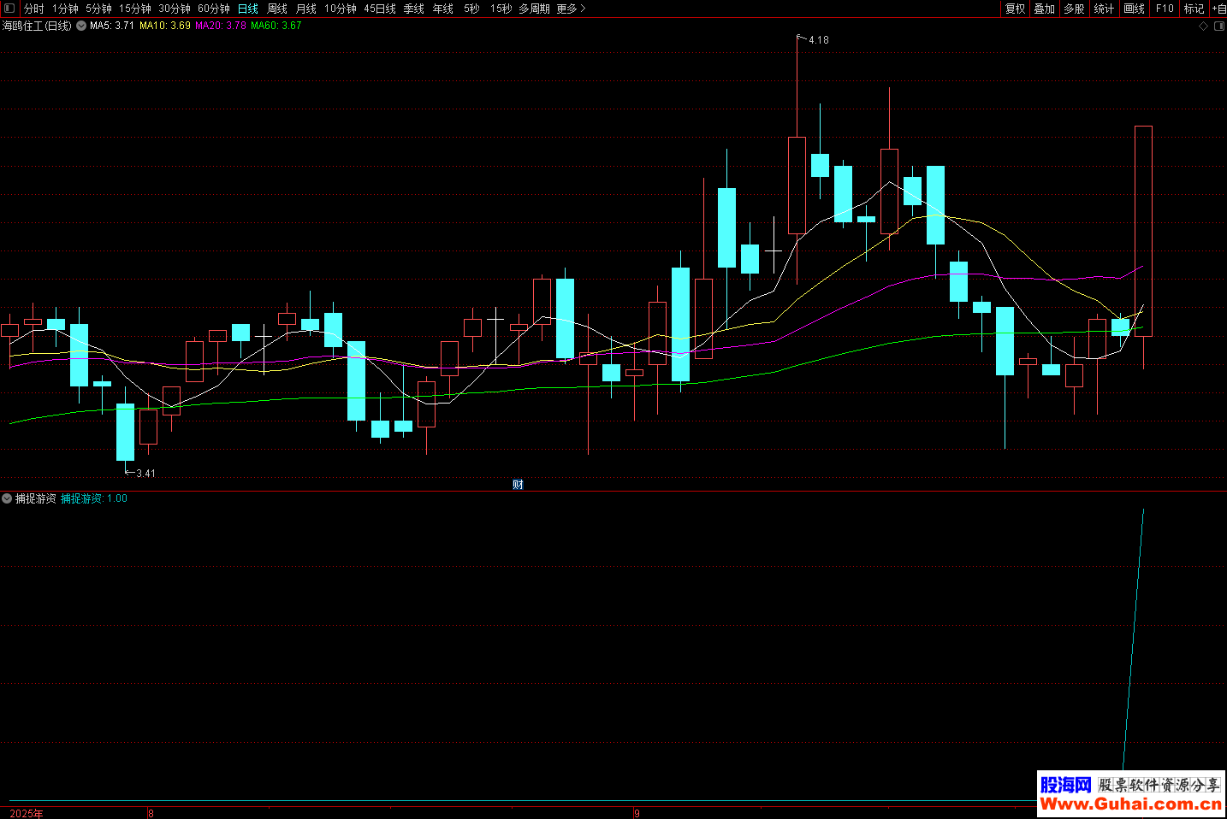1227x819 pixels.
Task: Click the left panel toggle icon at top-left
Action: tap(9, 9)
